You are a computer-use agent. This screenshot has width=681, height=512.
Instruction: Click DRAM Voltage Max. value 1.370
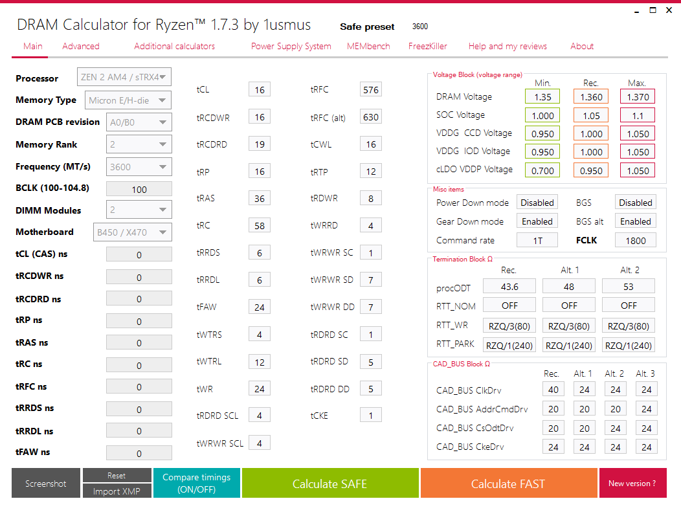[x=638, y=96]
